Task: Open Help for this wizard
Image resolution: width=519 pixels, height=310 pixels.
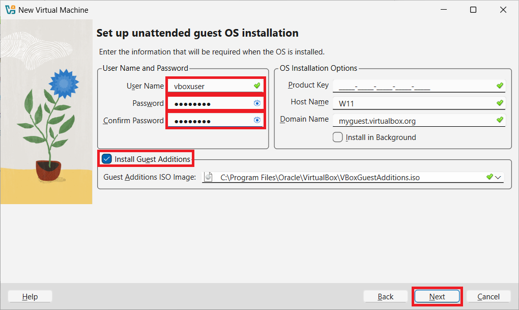Action: point(30,297)
